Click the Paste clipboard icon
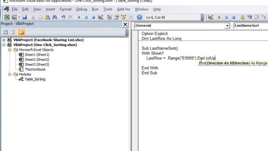The width and height of the screenshot is (268, 151). (x=47, y=17)
